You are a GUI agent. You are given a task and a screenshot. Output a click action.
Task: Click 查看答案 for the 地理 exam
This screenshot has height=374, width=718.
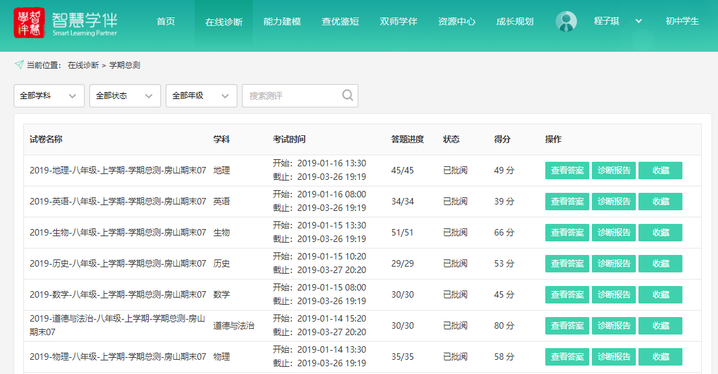567,171
